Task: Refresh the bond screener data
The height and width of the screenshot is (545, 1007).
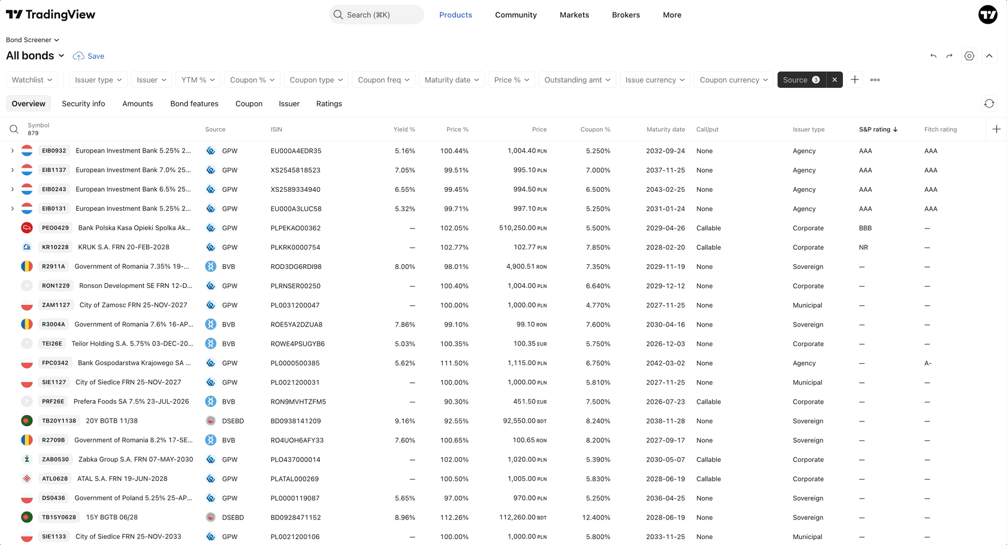Action: [989, 103]
